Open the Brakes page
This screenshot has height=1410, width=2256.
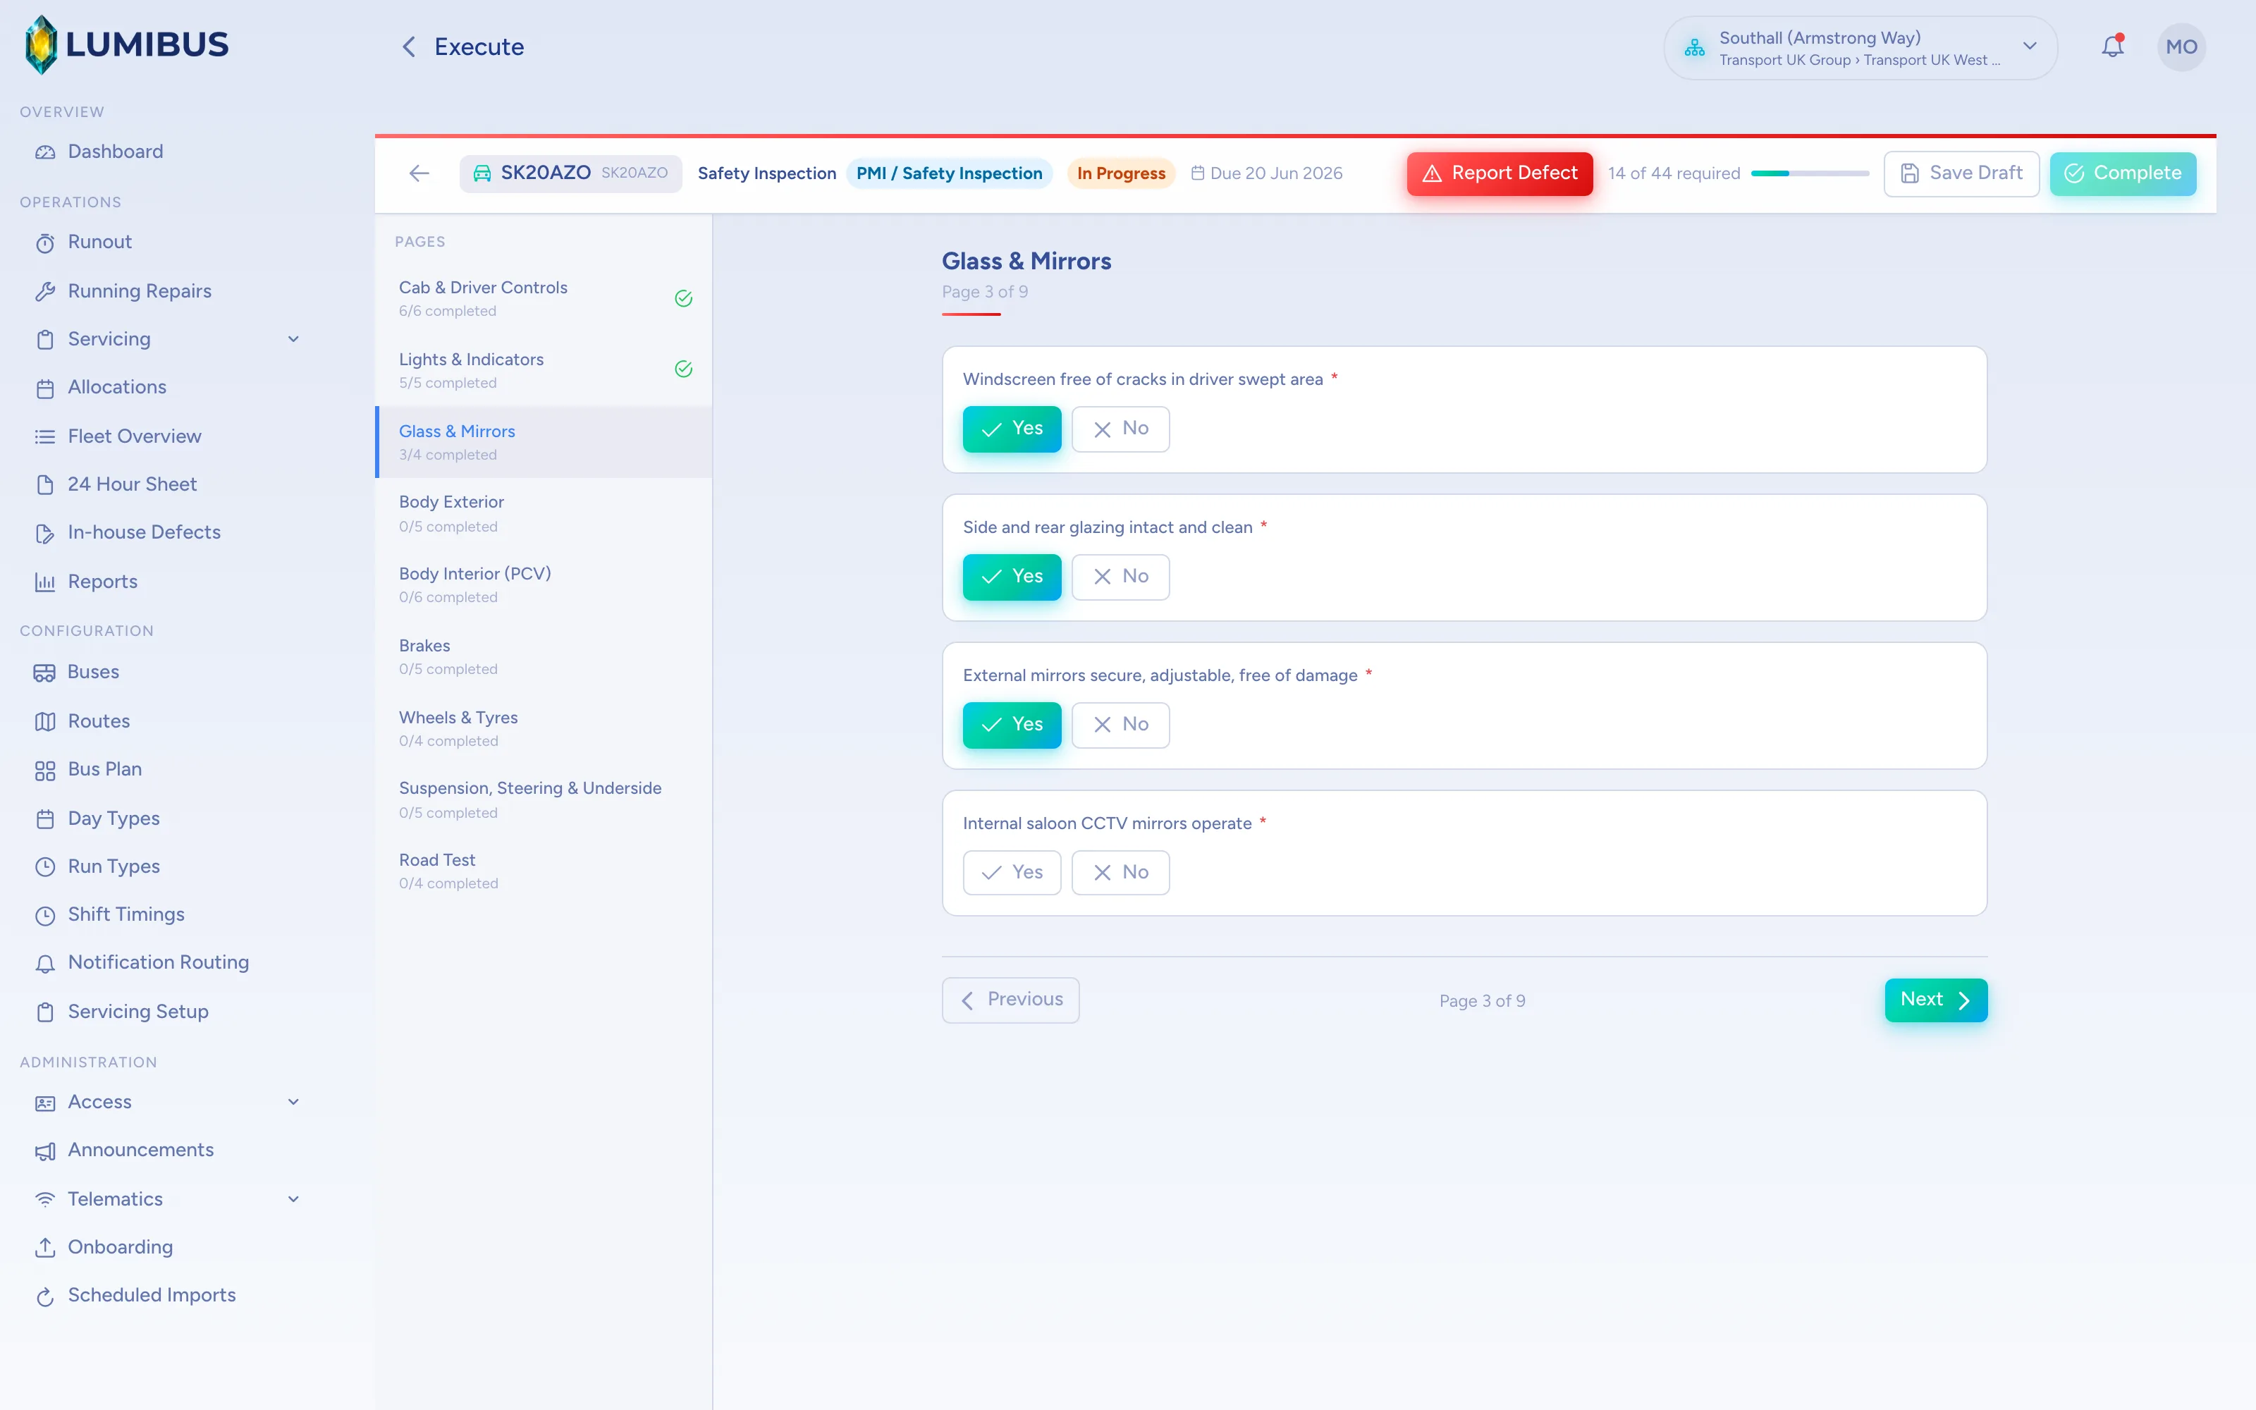[544, 656]
